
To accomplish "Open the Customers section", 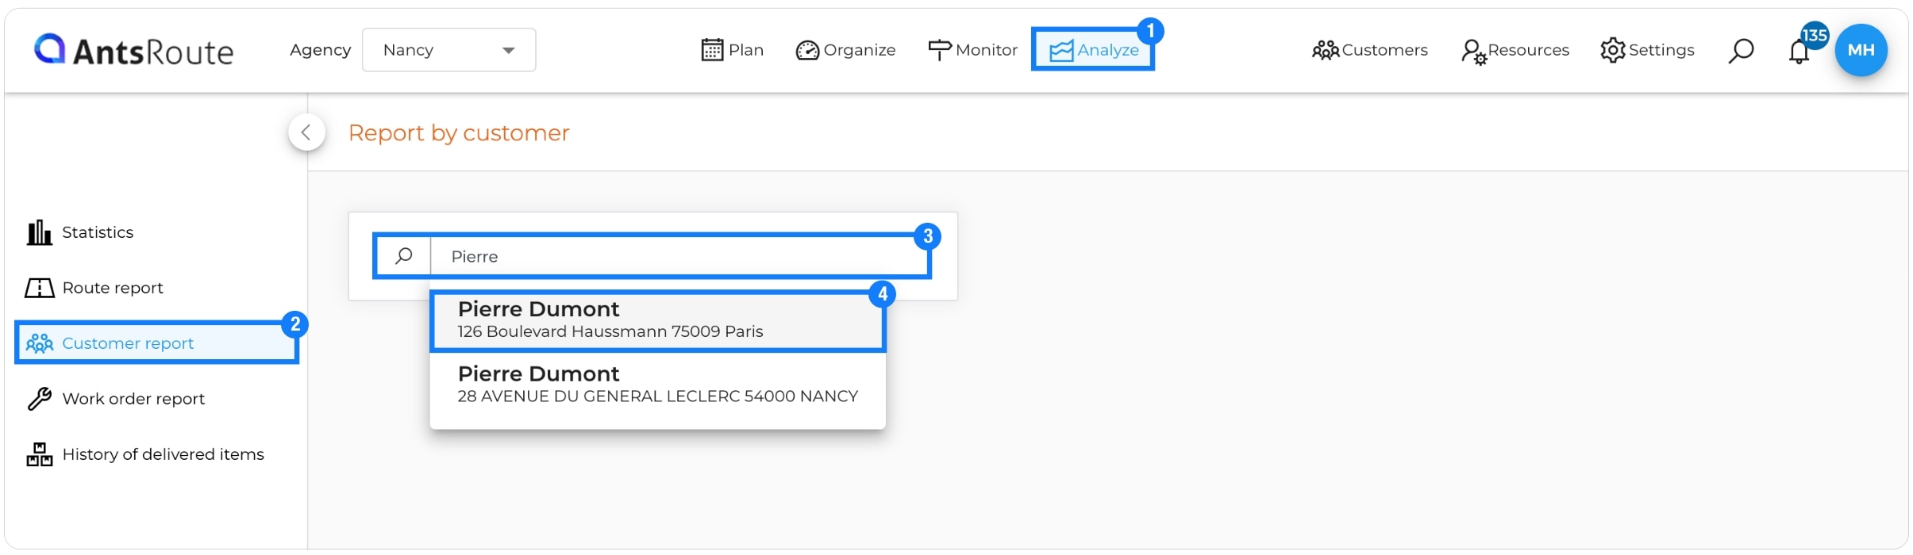I will (x=1369, y=50).
